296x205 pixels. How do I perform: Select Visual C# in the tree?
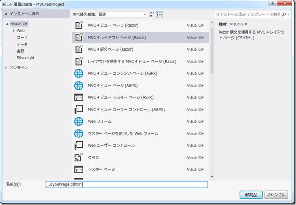point(19,24)
